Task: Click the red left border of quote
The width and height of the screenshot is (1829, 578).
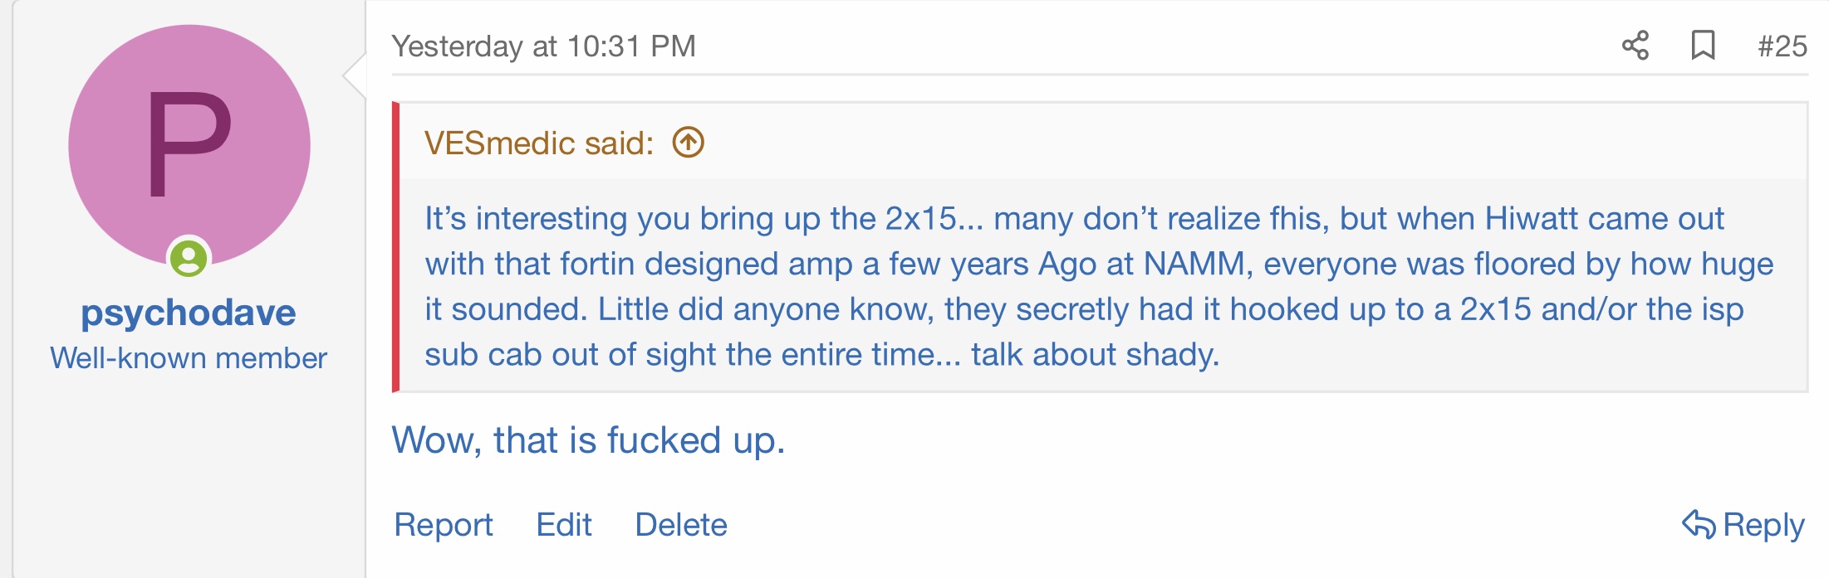Action: (396, 247)
